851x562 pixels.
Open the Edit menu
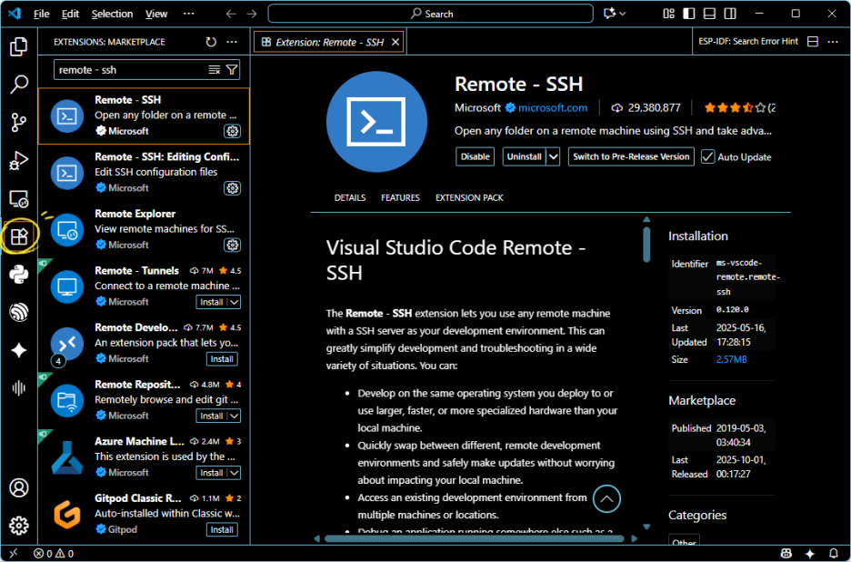(x=70, y=14)
